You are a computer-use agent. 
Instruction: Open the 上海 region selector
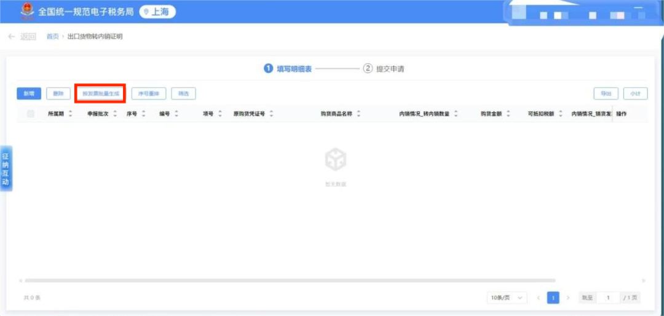click(157, 12)
